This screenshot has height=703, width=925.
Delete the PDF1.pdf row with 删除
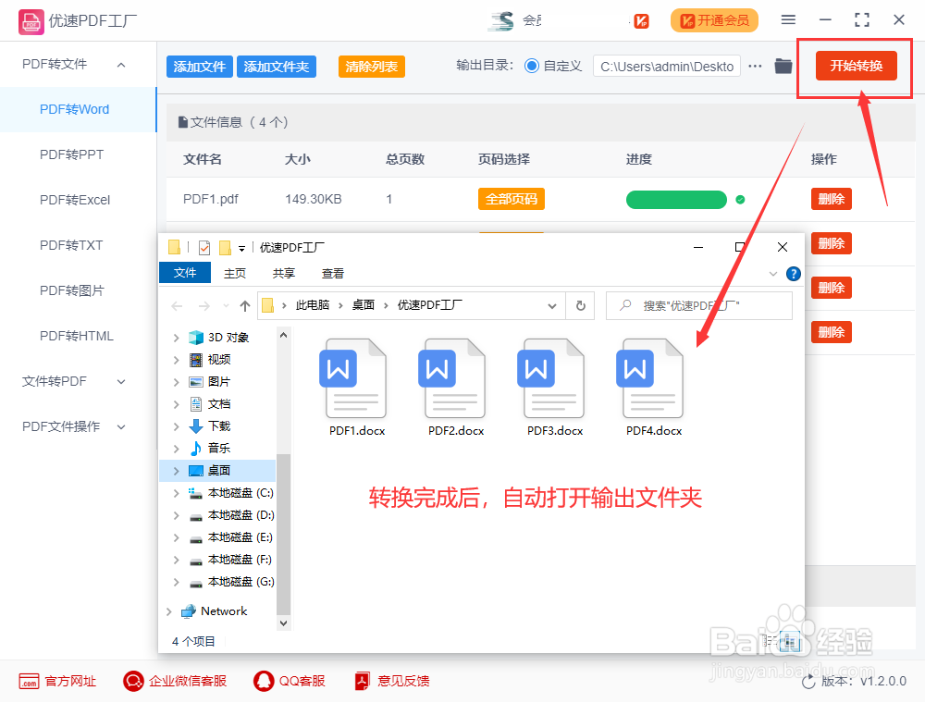pos(832,200)
